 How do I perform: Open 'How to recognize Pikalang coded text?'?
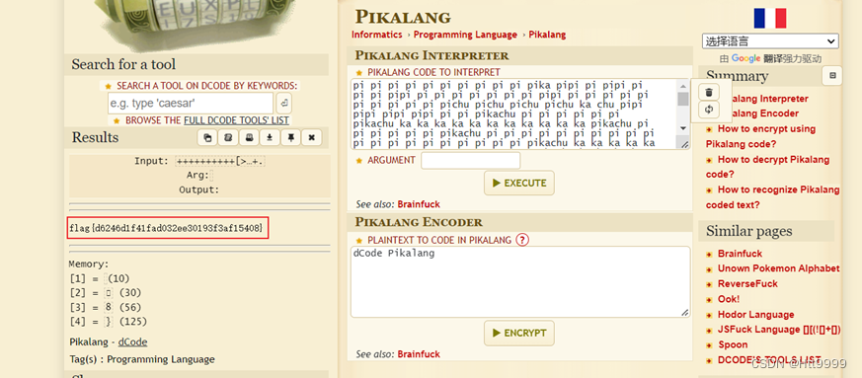(772, 197)
